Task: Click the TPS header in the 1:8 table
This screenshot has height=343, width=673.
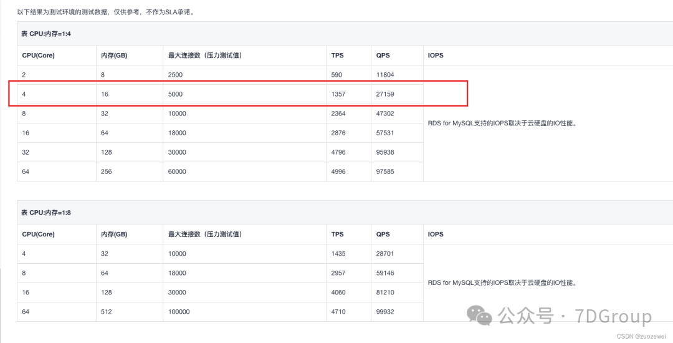Action: point(337,234)
